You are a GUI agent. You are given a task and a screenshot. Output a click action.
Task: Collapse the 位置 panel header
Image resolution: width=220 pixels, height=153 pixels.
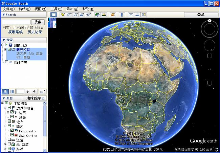pos(4,40)
